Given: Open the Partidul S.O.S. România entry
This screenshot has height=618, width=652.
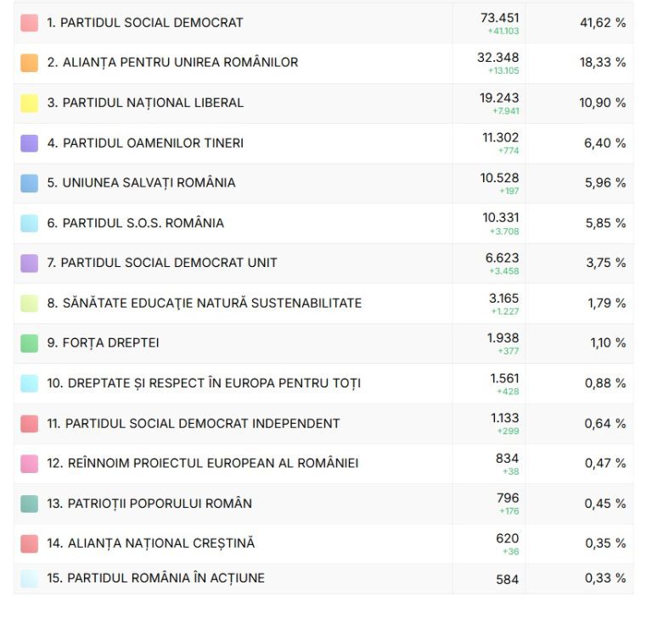Looking at the screenshot, I should [x=135, y=223].
